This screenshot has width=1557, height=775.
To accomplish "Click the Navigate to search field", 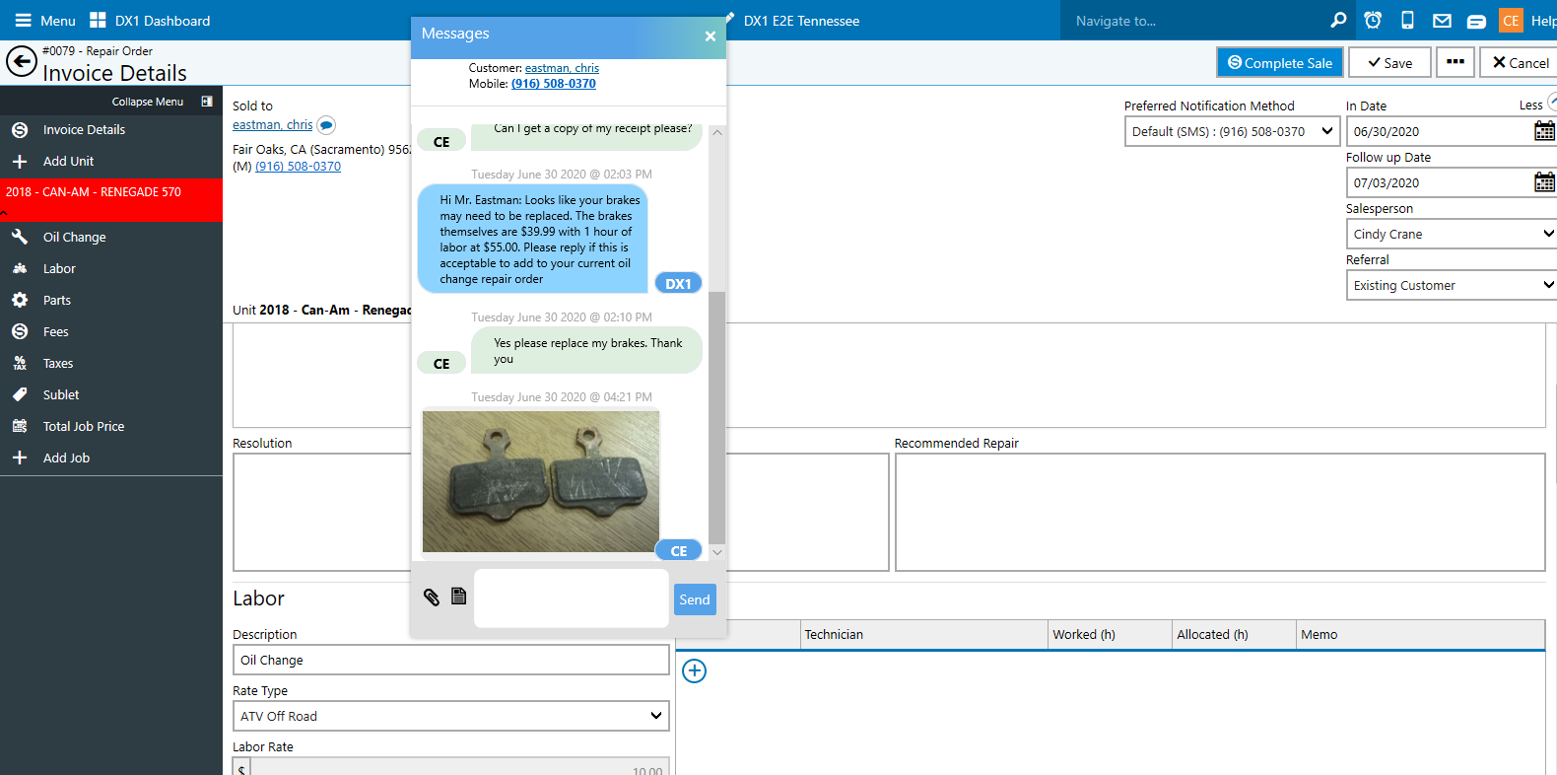I will (x=1192, y=21).
